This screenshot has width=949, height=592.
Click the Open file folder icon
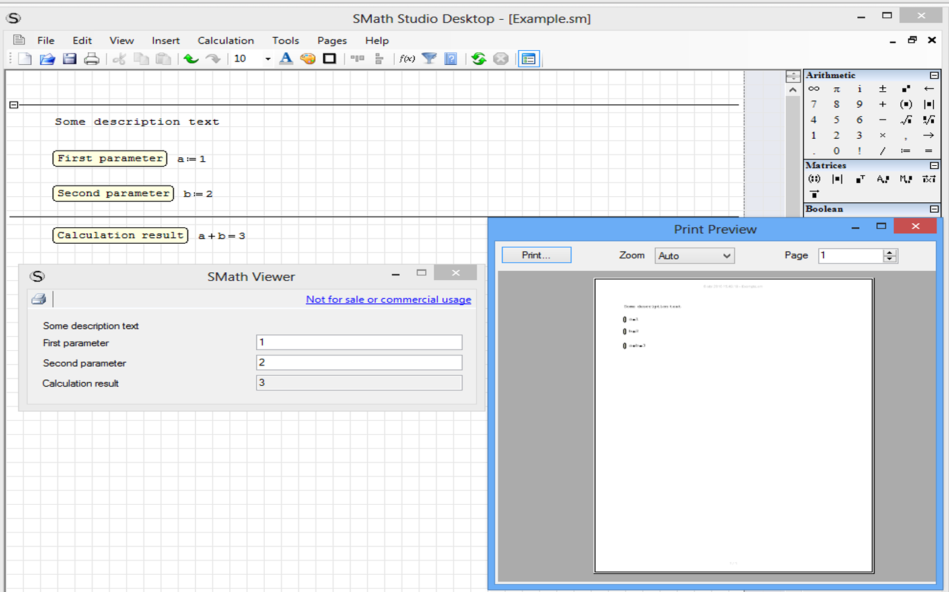47,59
